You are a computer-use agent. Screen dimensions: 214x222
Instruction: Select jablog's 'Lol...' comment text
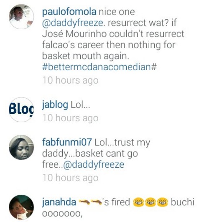pos(80,105)
